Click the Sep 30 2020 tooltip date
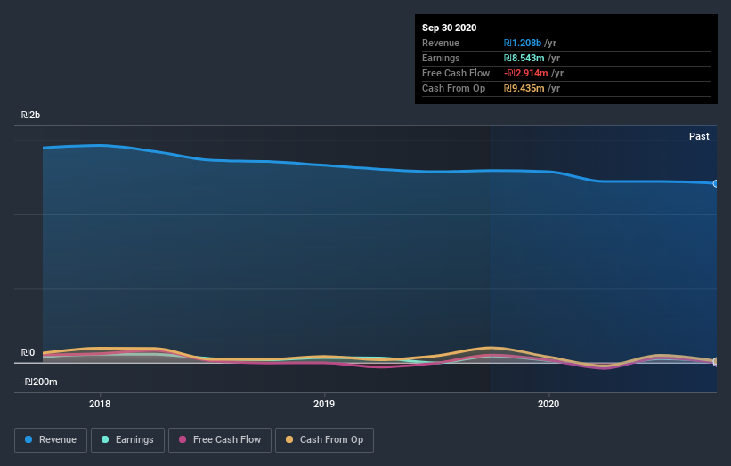Viewport: 731px width, 466px height. click(450, 28)
